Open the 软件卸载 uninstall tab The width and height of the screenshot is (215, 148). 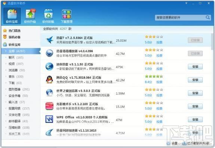(x=48, y=16)
